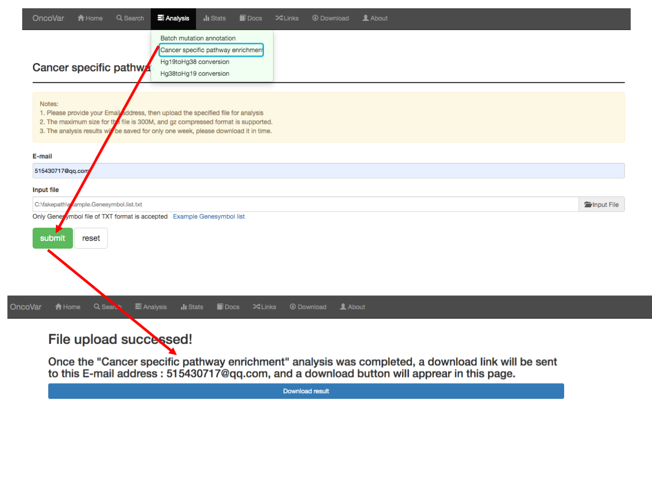652x489 pixels.
Task: Click the 'Notes:' label in the yellow box
Action: click(x=49, y=104)
